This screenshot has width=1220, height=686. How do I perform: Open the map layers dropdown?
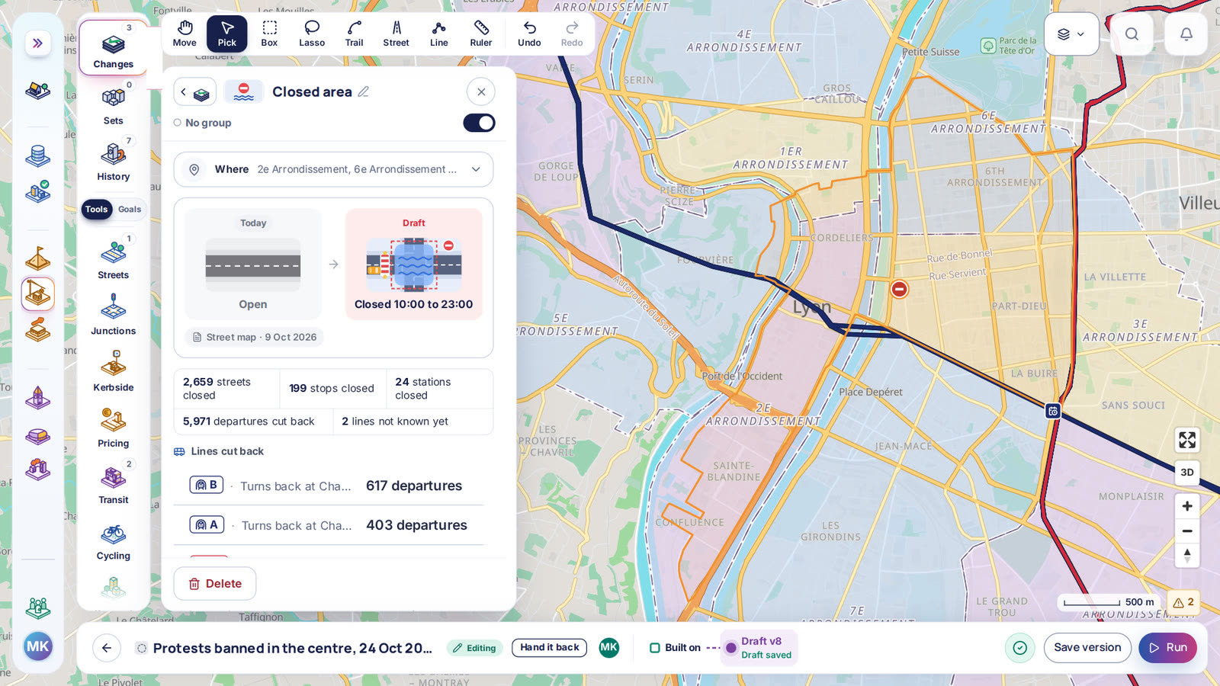point(1071,34)
